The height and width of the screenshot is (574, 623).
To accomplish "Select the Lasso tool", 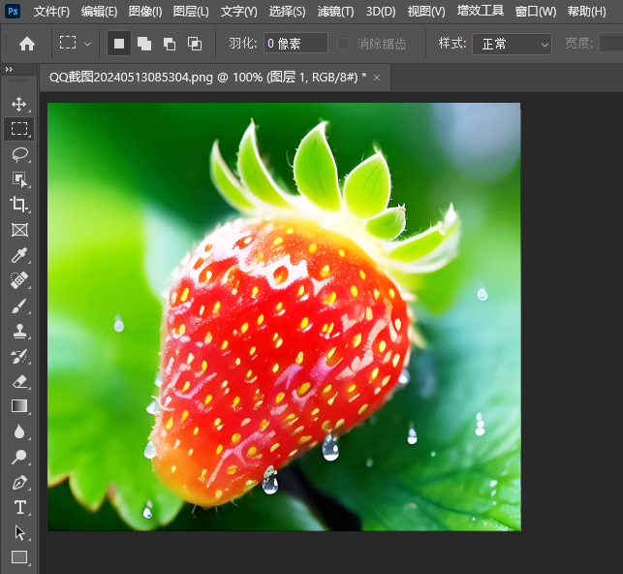I will 19,154.
